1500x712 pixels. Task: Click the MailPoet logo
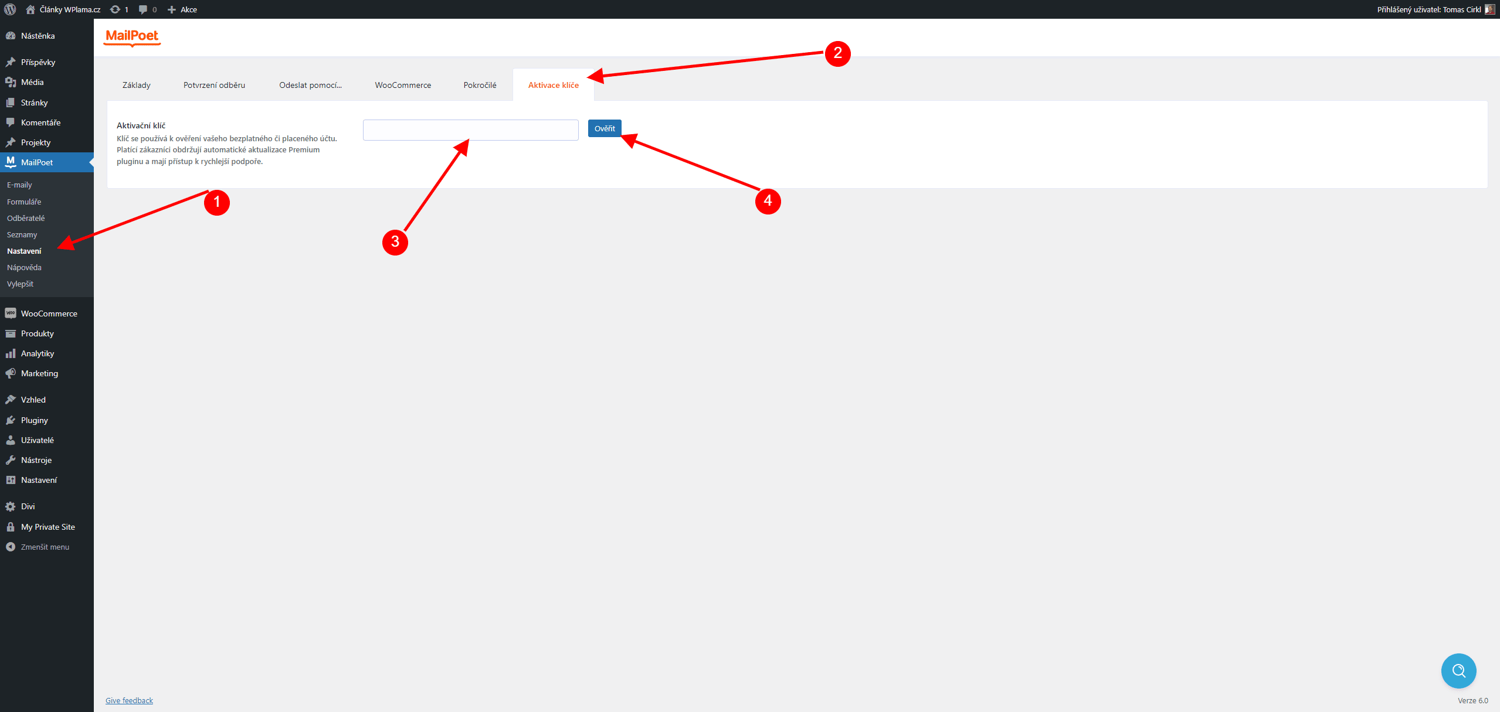pos(132,37)
